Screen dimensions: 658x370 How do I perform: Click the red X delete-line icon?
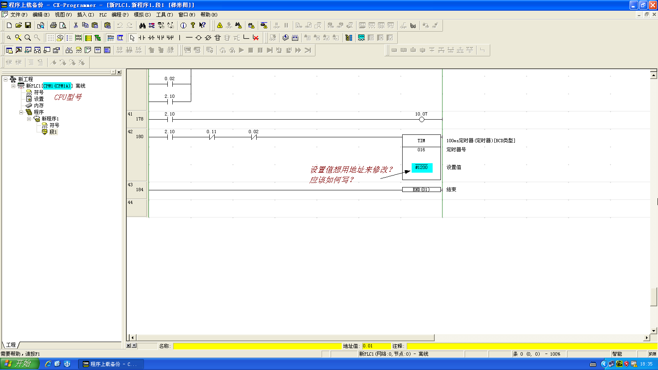click(x=256, y=38)
